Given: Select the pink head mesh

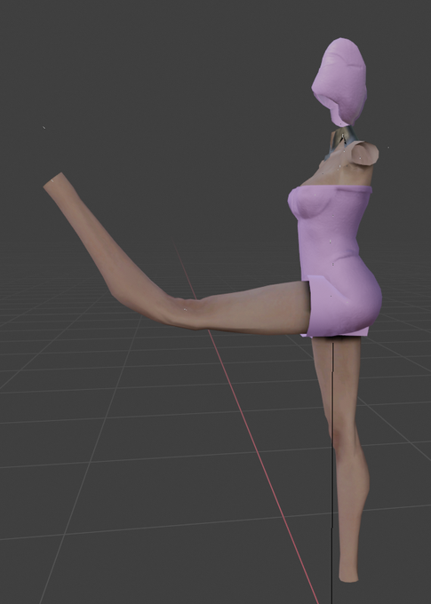Looking at the screenshot, I should (x=340, y=81).
